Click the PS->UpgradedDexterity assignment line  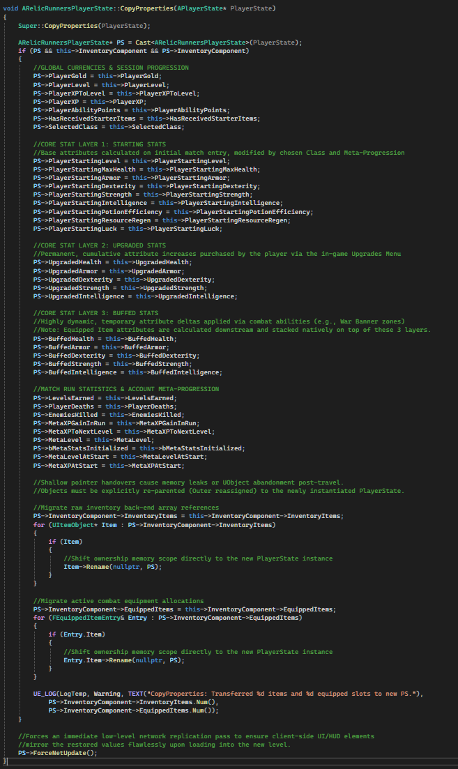124,280
